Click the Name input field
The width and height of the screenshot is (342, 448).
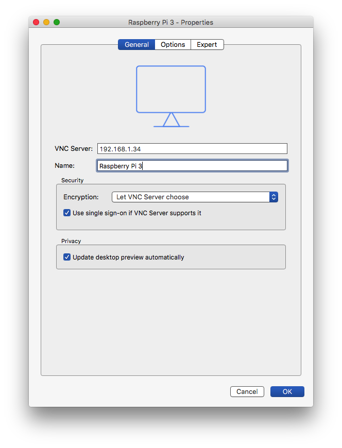point(192,166)
